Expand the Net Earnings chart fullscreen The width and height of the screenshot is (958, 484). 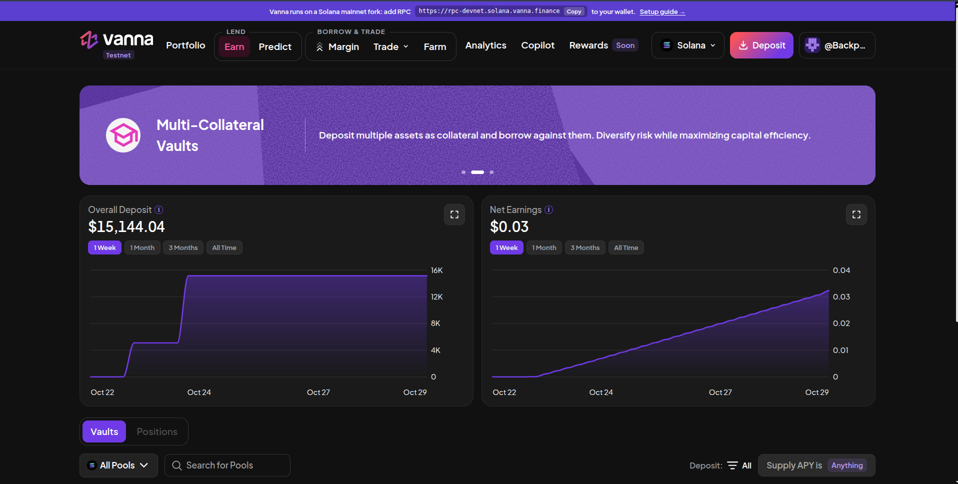click(x=856, y=214)
